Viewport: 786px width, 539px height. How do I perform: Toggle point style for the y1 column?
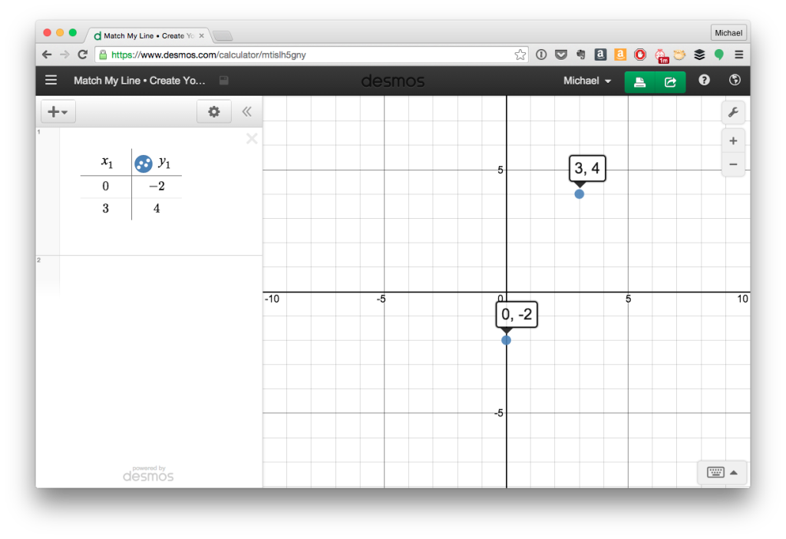coord(142,163)
